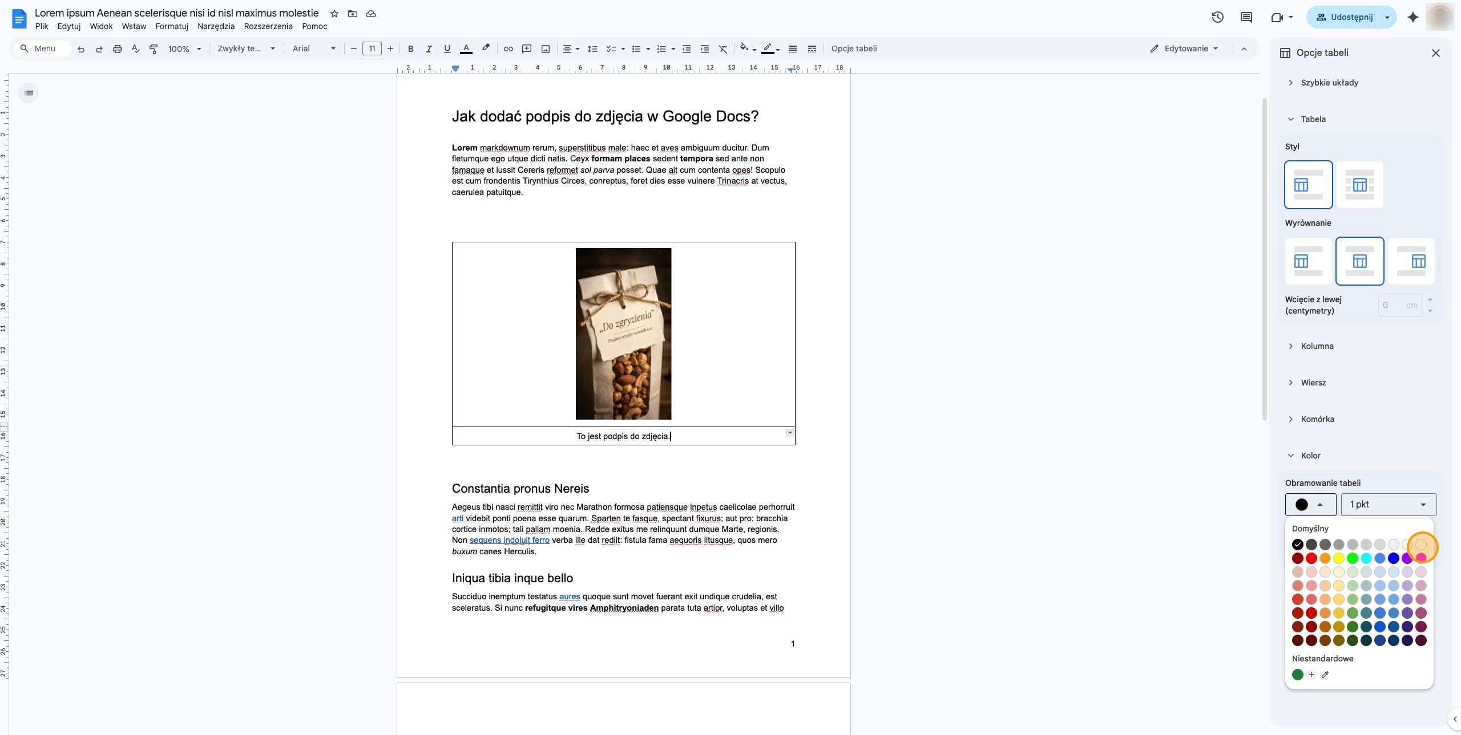Click the insert image icon
Viewport: 1461px width, 735px height.
tap(546, 49)
